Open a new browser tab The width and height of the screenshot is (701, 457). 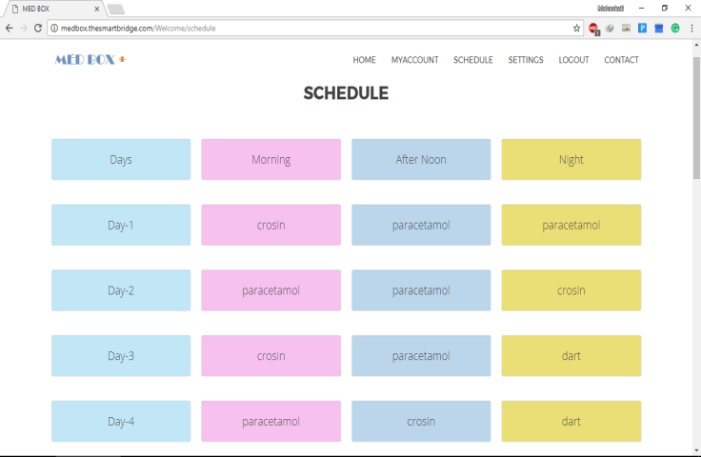(116, 9)
